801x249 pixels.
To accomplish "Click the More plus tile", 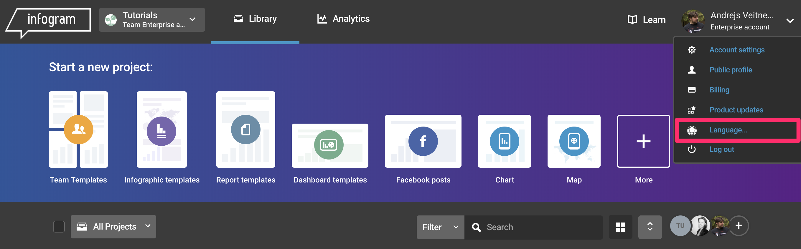I will [x=643, y=141].
